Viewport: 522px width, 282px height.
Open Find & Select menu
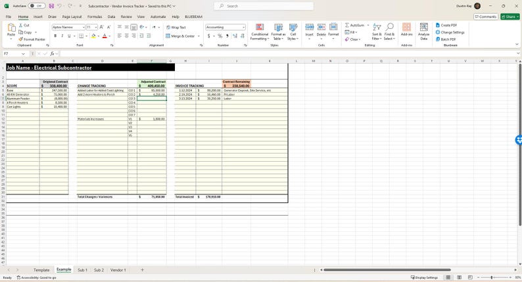(389, 32)
